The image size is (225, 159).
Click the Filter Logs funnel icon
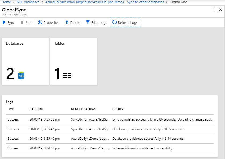tap(88, 22)
